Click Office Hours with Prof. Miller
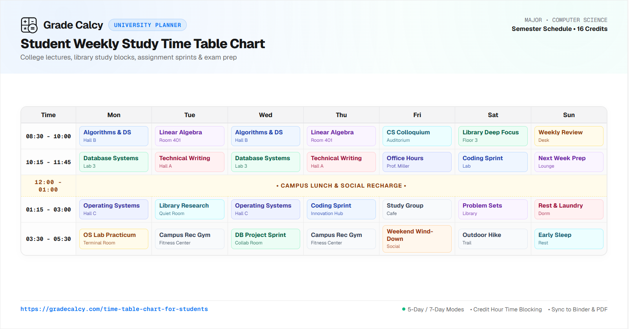The image size is (629, 329). click(x=417, y=162)
